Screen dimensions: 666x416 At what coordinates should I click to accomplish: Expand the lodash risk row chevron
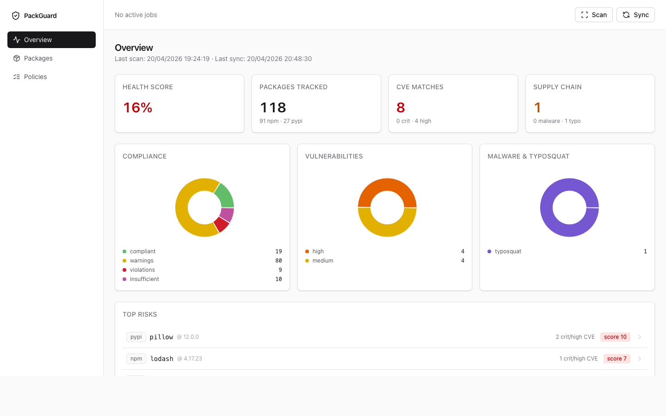(x=640, y=359)
